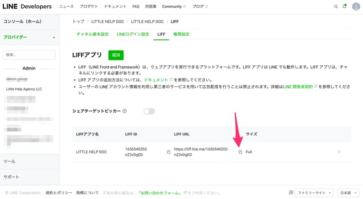Show help for シェアターゲットピッカー
Image resolution: width=363 pixels, height=199 pixels.
click(x=125, y=111)
